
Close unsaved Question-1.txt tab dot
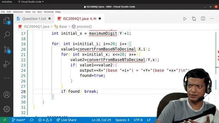point(50,18)
